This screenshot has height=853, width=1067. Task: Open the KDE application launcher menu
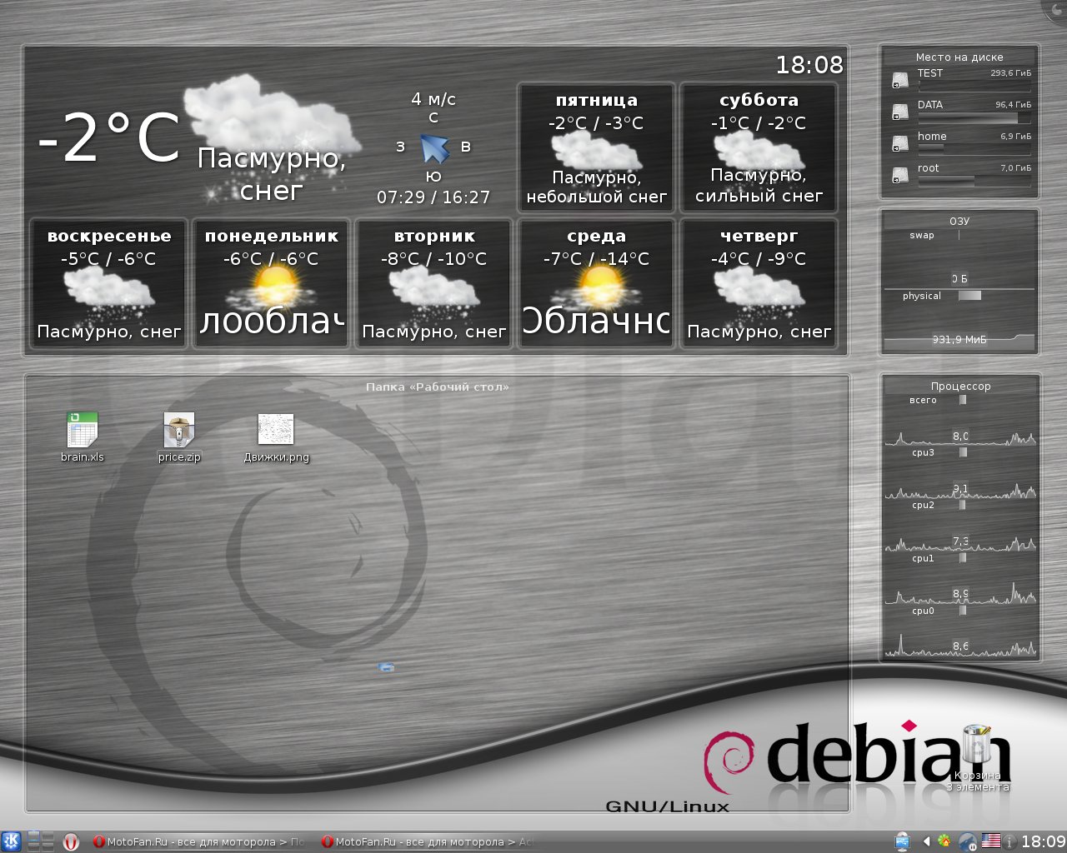pos(11,841)
